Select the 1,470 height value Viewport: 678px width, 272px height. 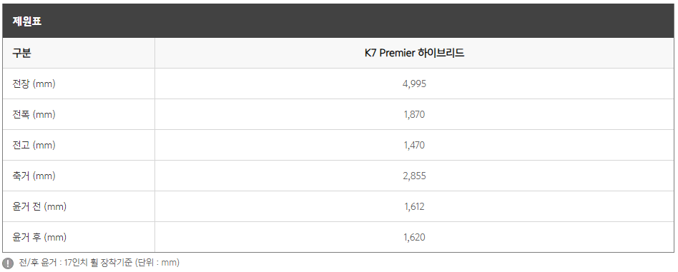pyautogui.click(x=414, y=145)
